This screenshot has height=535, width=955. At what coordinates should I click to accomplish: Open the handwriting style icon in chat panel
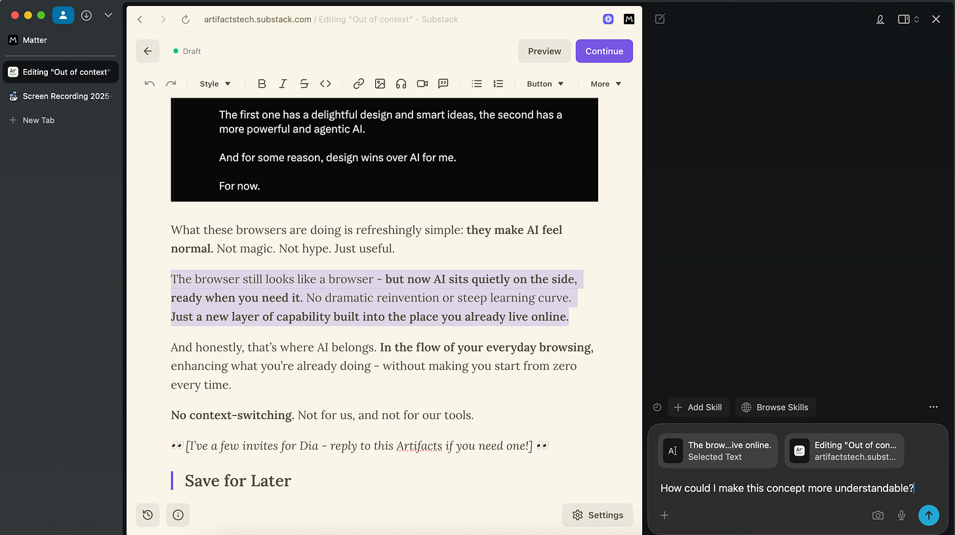click(x=880, y=19)
